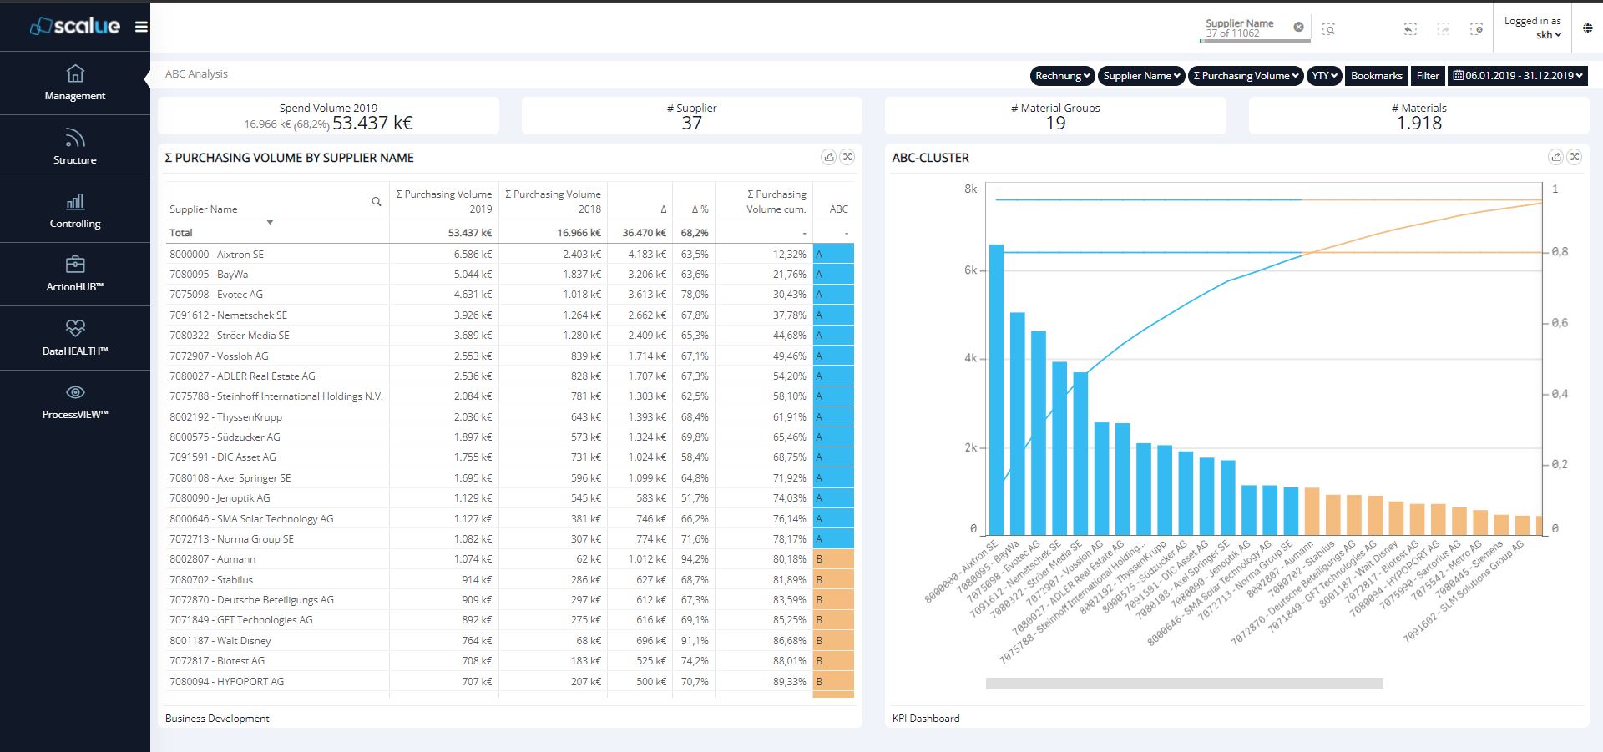Screen dimensions: 1603x752
Task: Open the Rechnung dropdown
Action: click(1062, 76)
